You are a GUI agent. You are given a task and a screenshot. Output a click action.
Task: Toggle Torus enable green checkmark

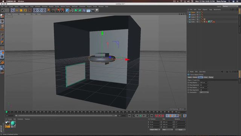(x=200, y=12)
